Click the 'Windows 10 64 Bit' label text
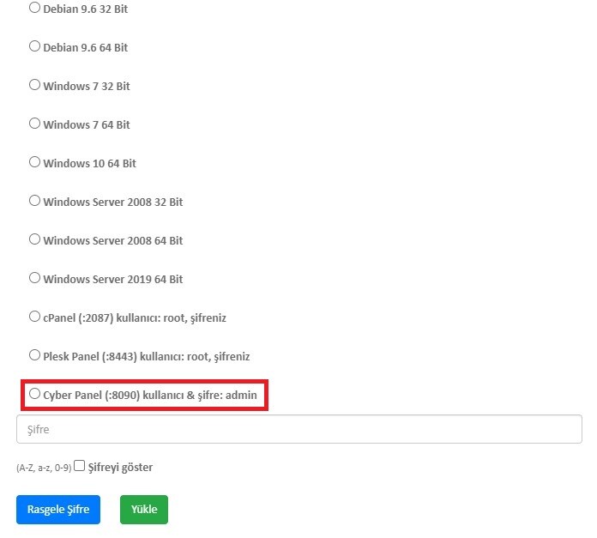The width and height of the screenshot is (597, 538). point(89,163)
